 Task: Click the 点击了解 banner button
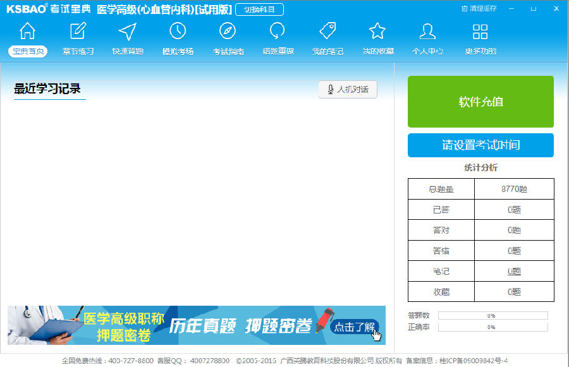click(354, 327)
